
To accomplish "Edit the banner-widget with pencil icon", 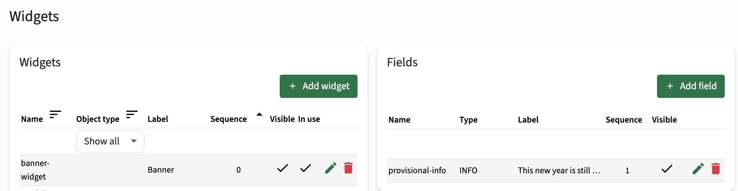I will (x=331, y=168).
